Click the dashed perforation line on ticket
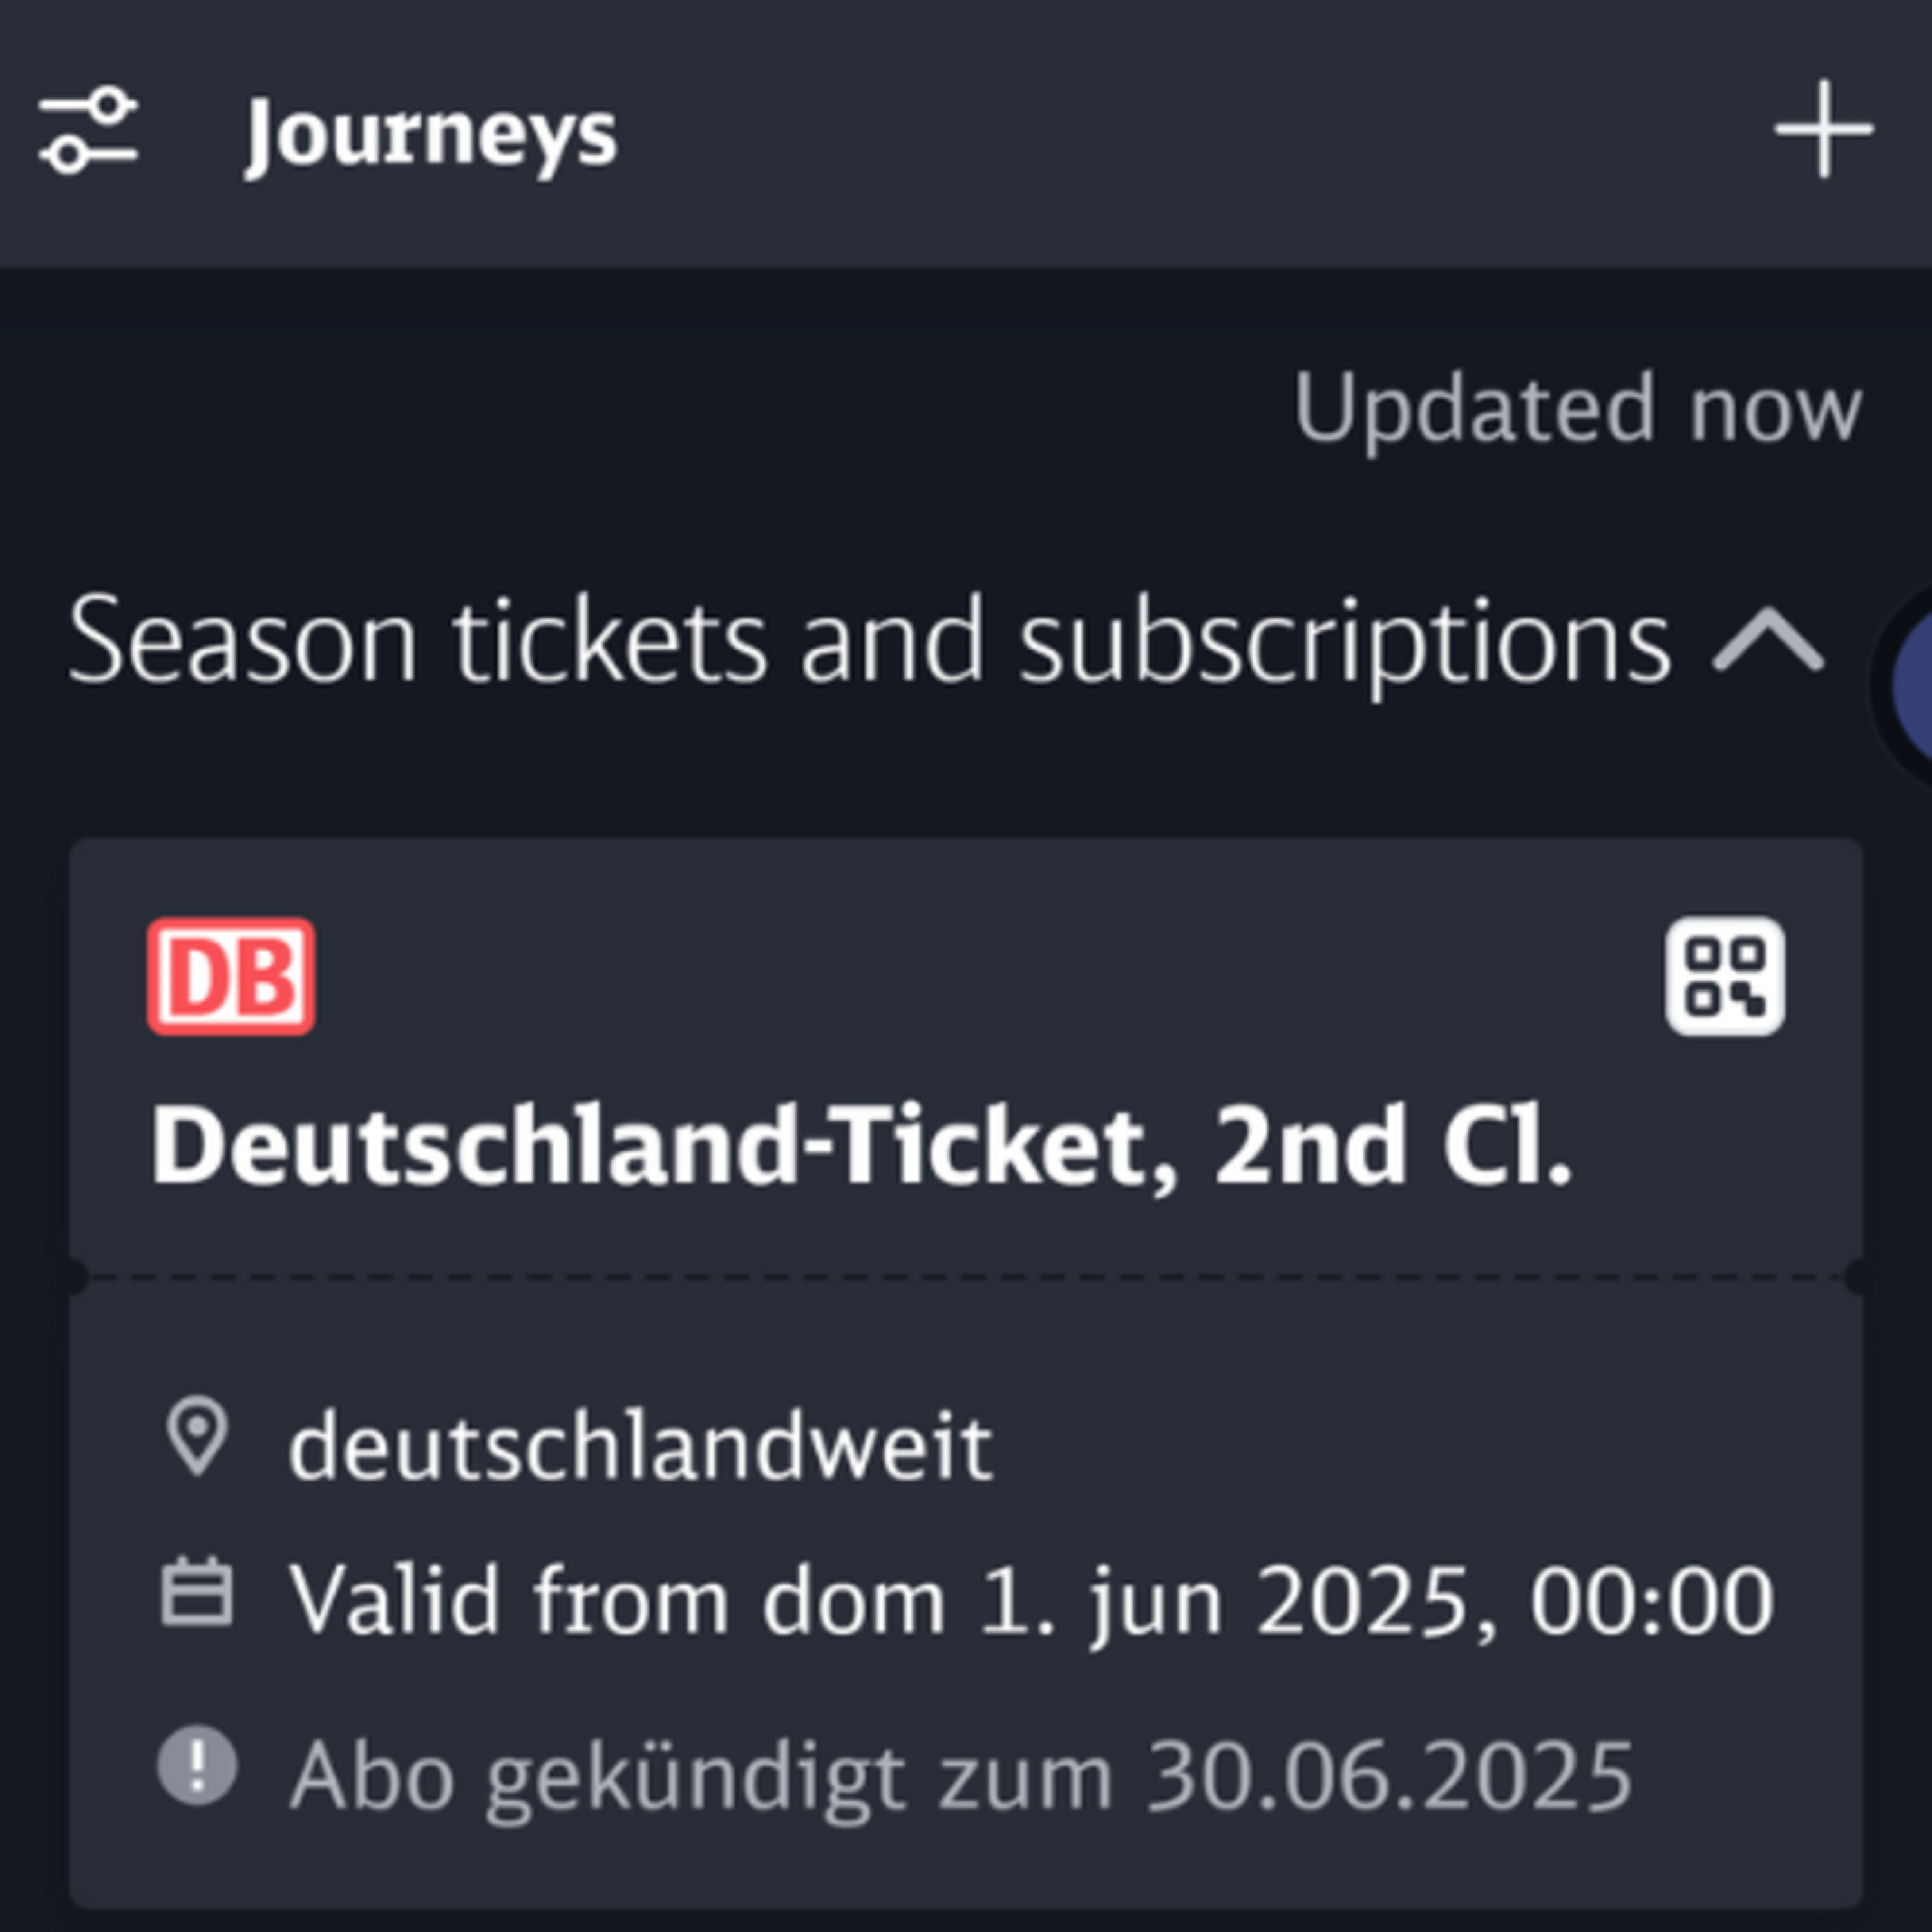Image resolution: width=1932 pixels, height=1932 pixels. pyautogui.click(x=966, y=1277)
